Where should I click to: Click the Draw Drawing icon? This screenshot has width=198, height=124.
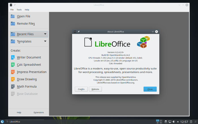(13, 79)
